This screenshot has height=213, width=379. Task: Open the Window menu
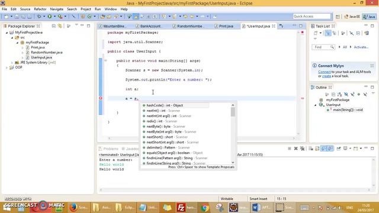coord(111,9)
